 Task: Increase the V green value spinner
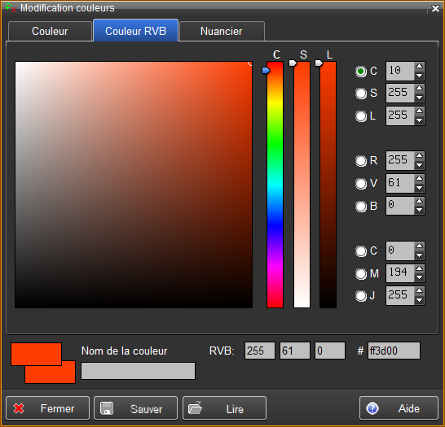tap(419, 179)
